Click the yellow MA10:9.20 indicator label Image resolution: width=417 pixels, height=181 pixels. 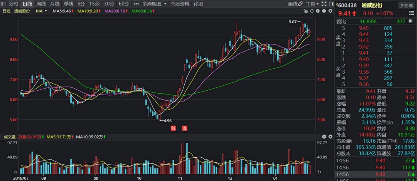89,11
